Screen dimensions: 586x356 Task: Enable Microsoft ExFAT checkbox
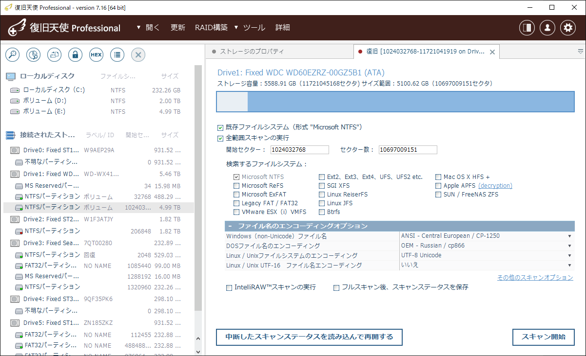click(x=236, y=195)
